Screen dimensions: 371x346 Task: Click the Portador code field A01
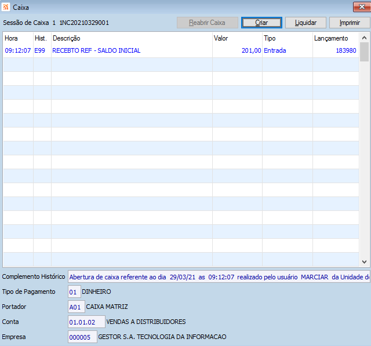click(76, 307)
